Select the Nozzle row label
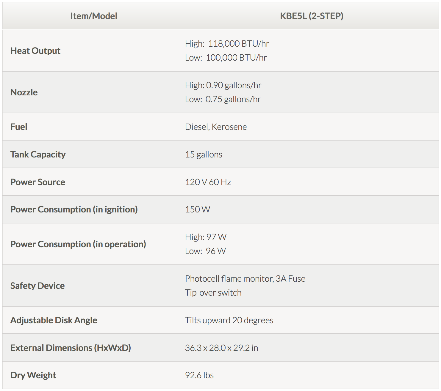This screenshot has width=441, height=391. coord(24,92)
